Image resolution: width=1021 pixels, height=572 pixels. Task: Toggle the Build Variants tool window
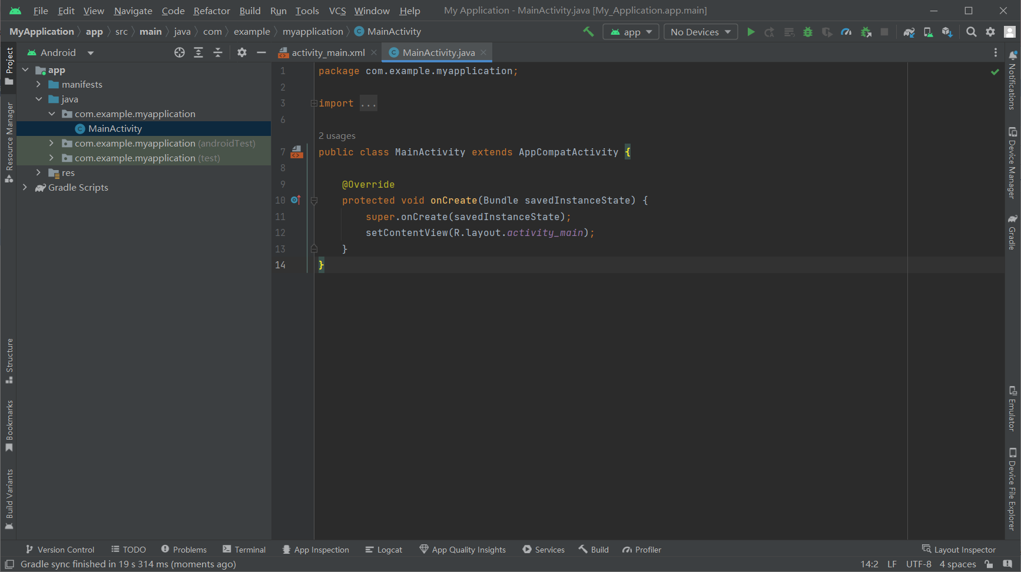point(9,499)
